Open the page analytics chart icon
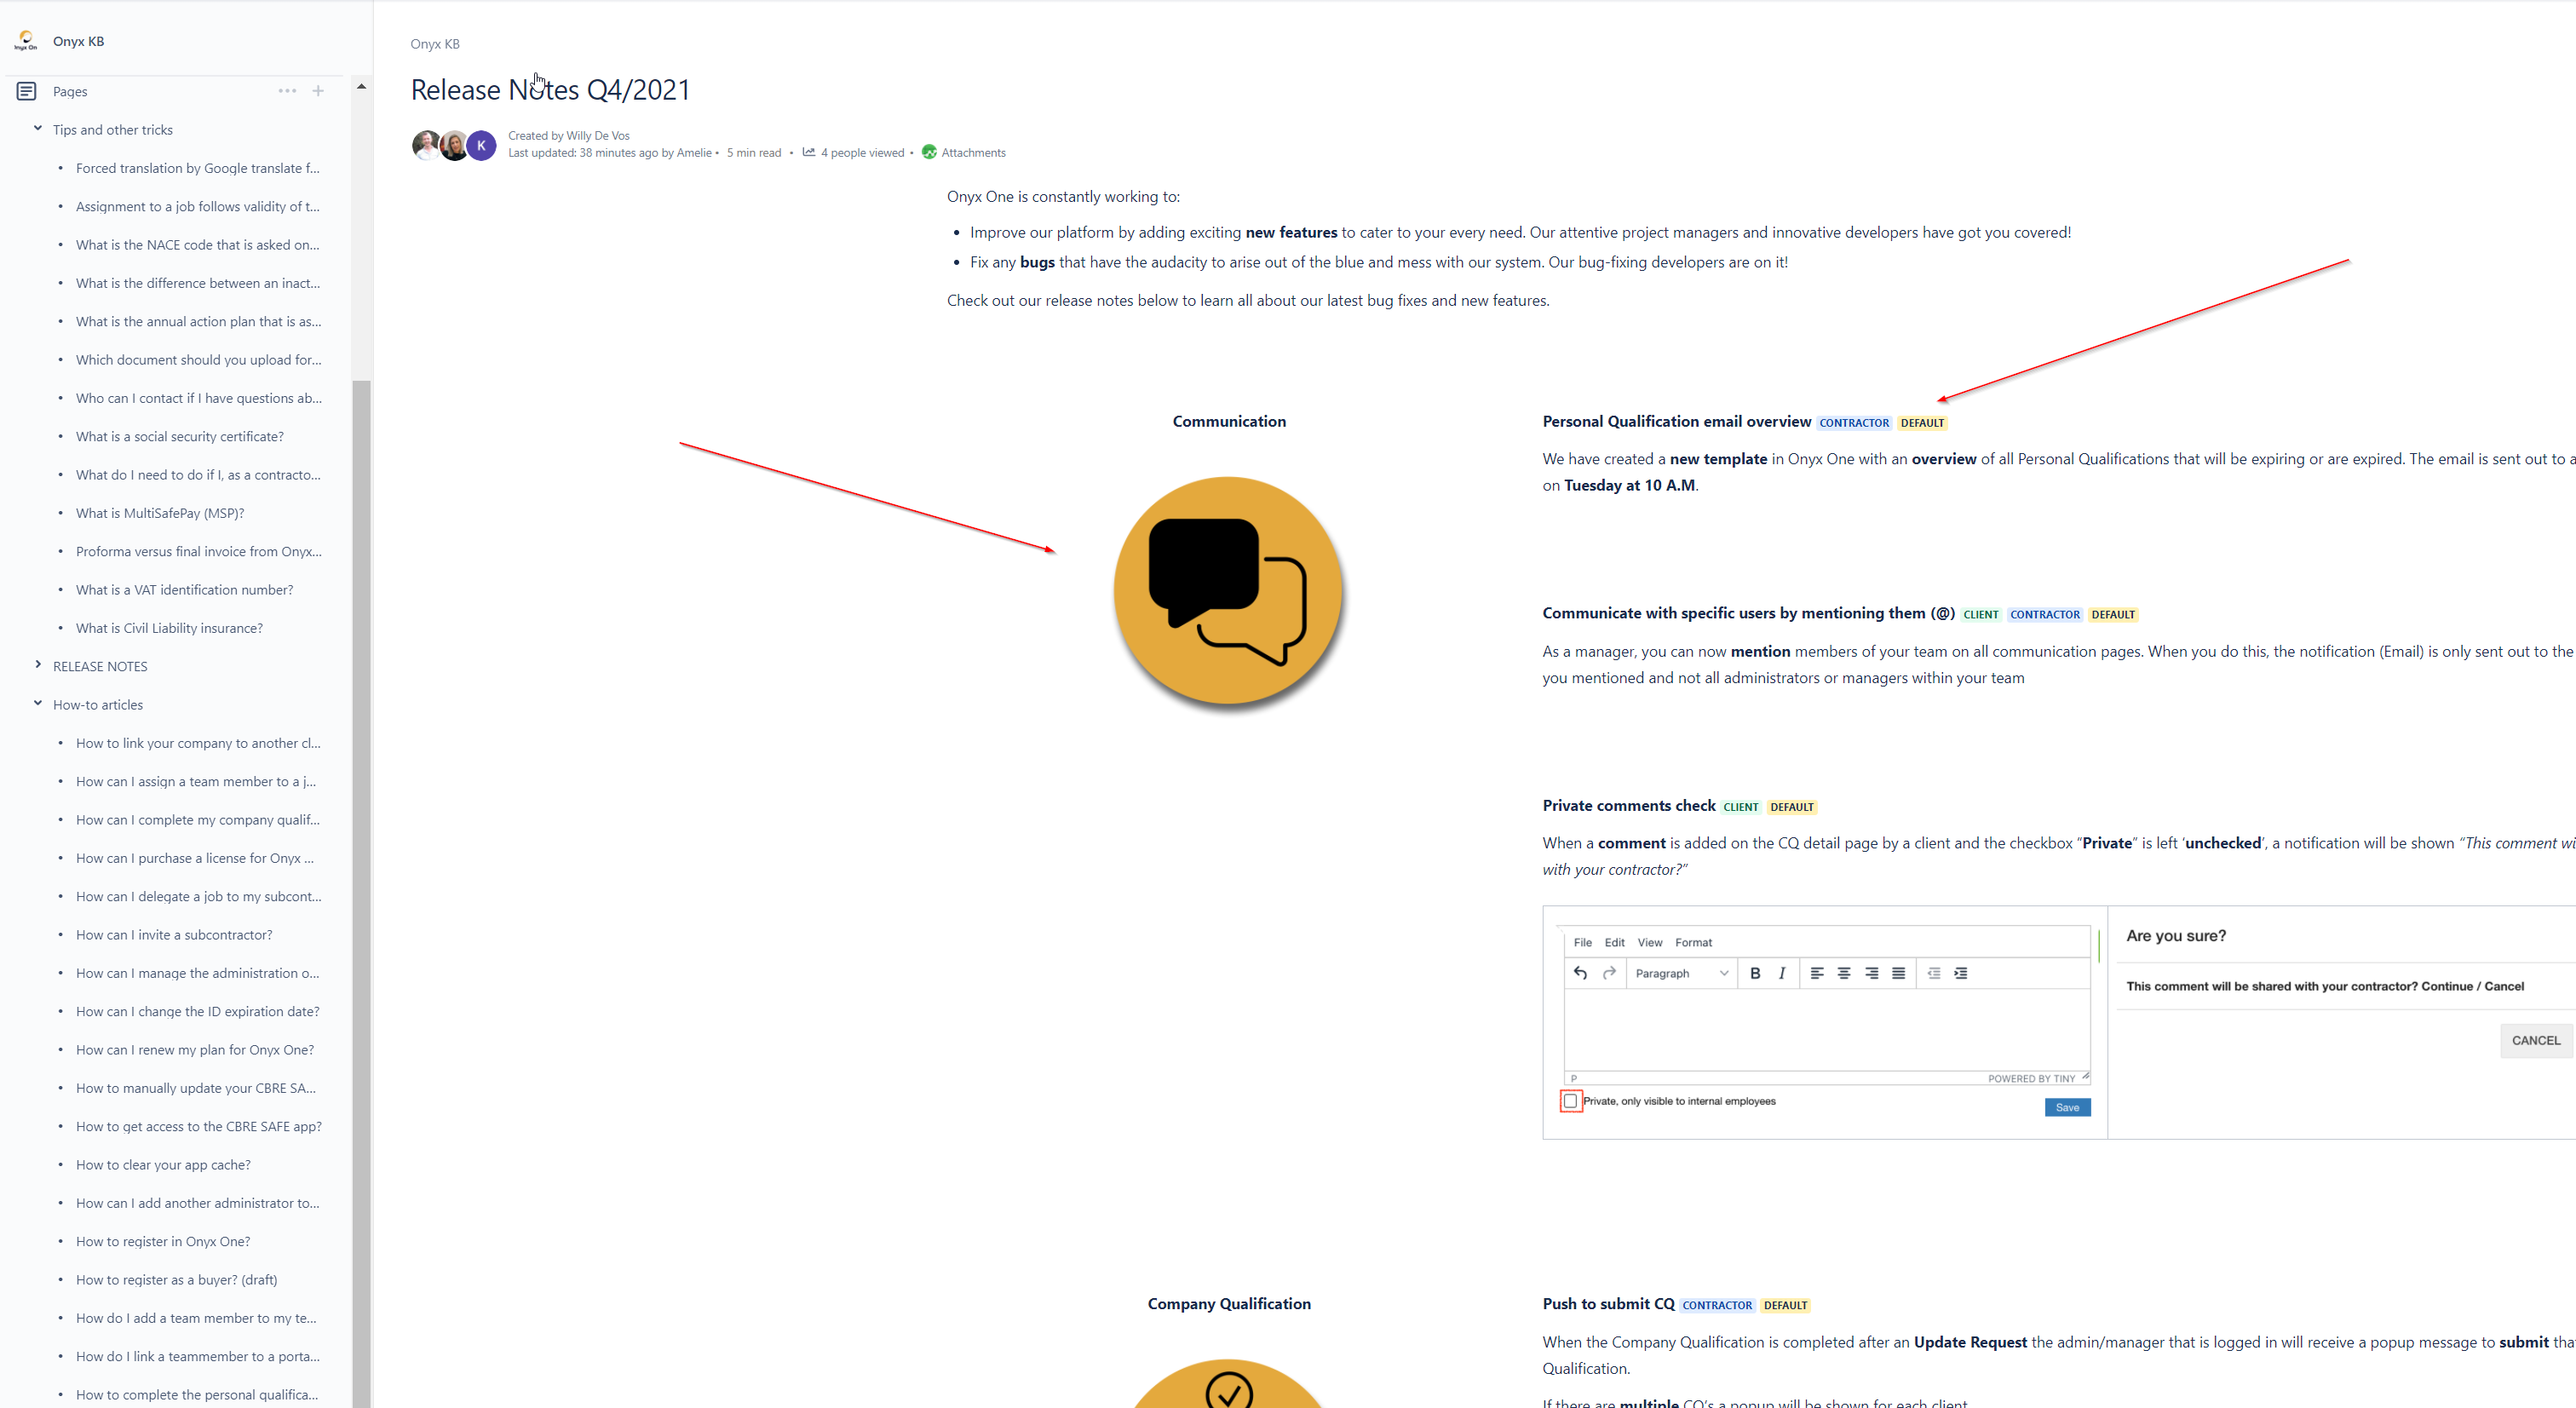The height and width of the screenshot is (1408, 2576). point(809,152)
